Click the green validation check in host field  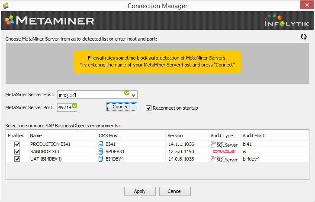(127, 93)
